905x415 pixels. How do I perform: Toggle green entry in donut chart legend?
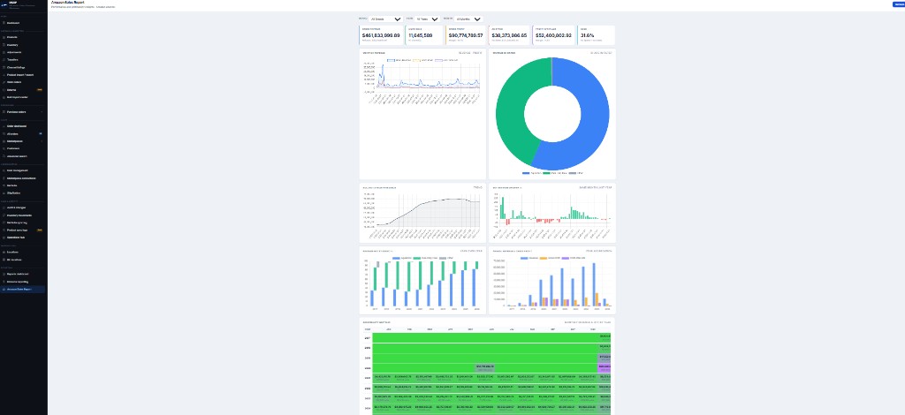[x=557, y=173]
